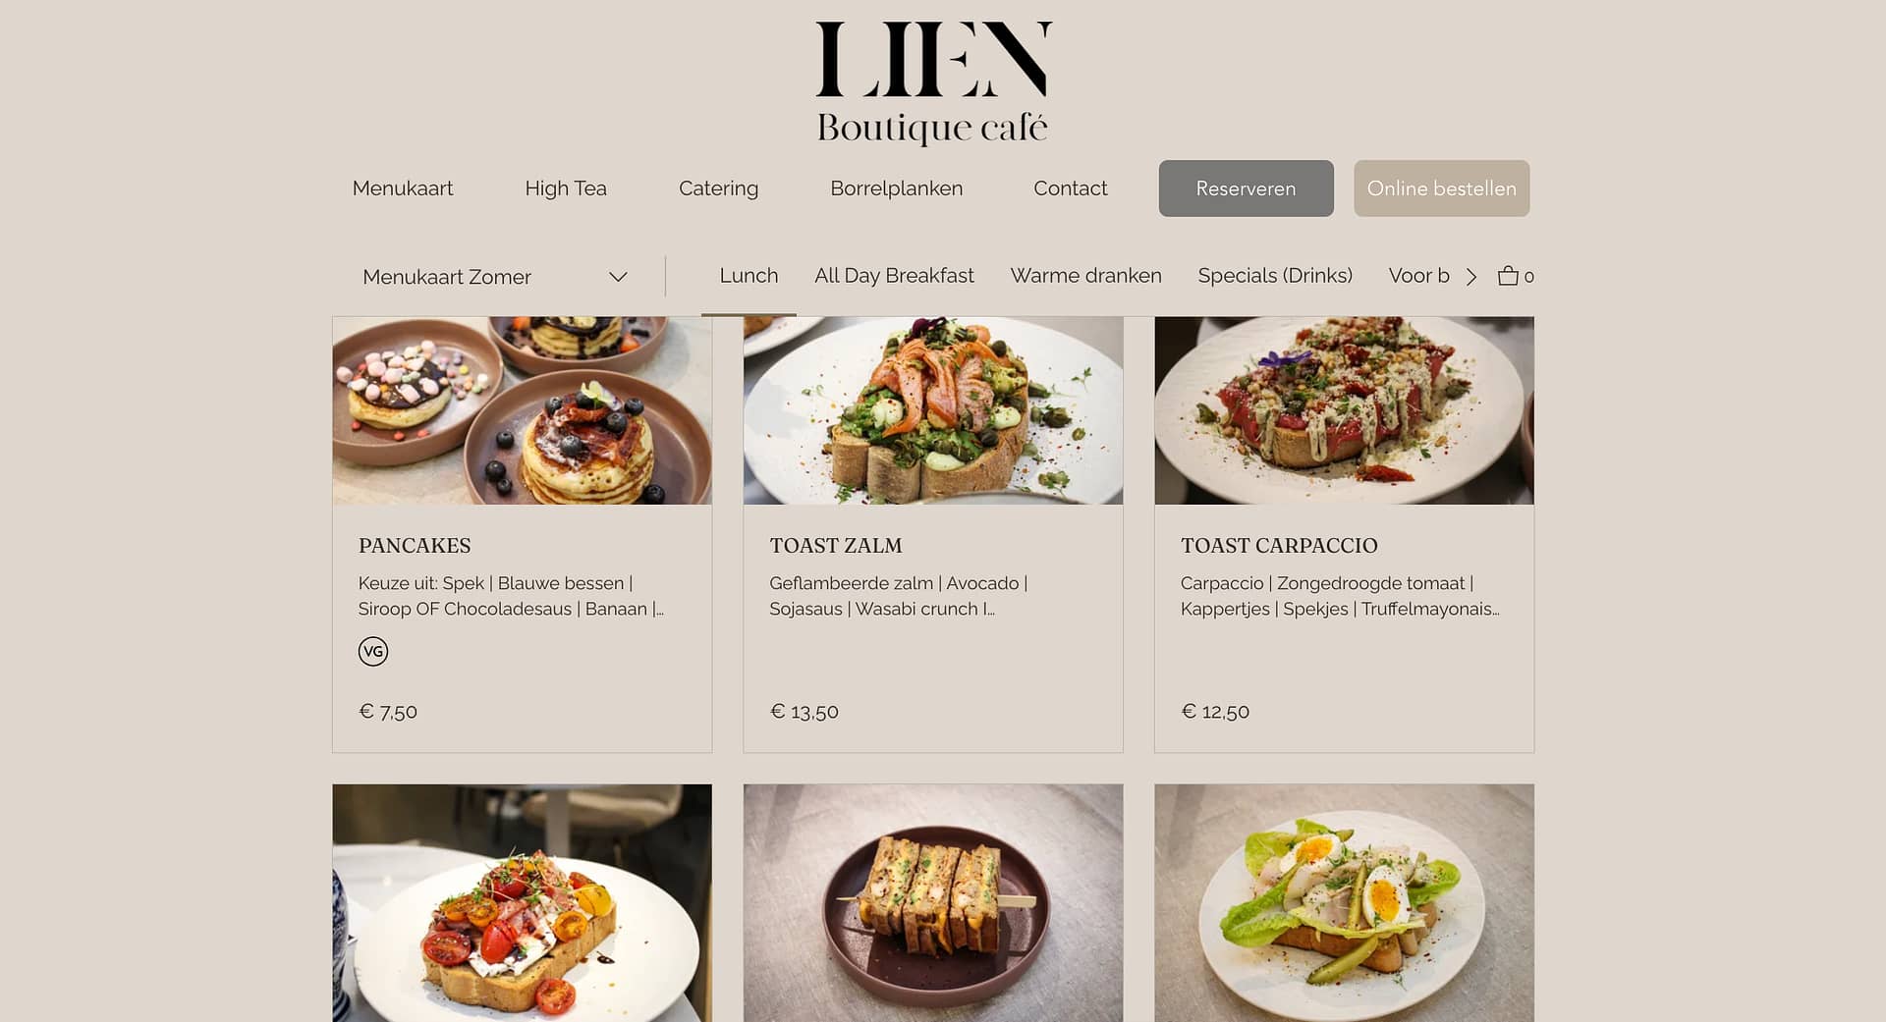The height and width of the screenshot is (1022, 1886).
Task: Click the dropdown chevron beside Menukaart Zomer
Action: pyautogui.click(x=618, y=277)
